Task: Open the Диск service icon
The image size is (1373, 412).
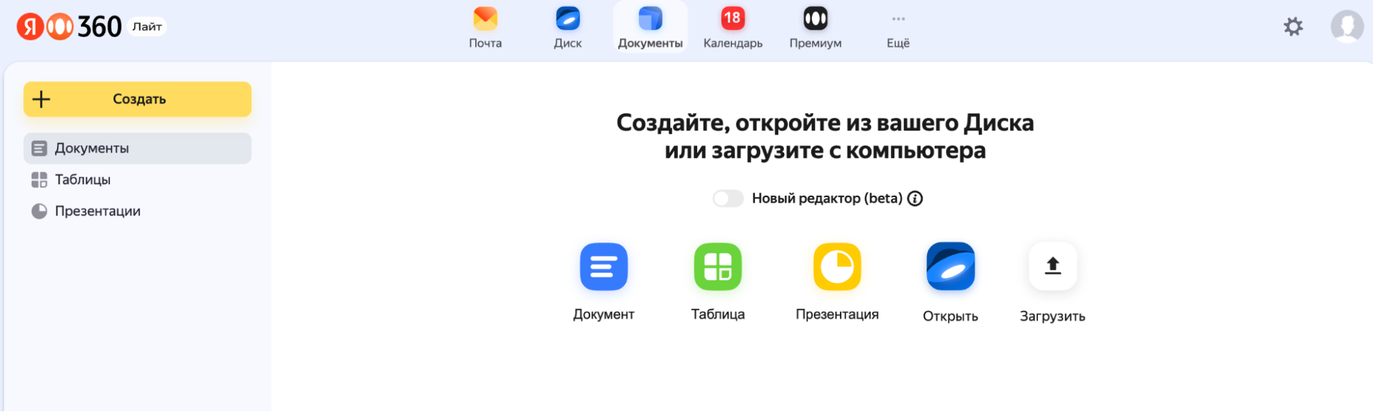Action: point(567,20)
